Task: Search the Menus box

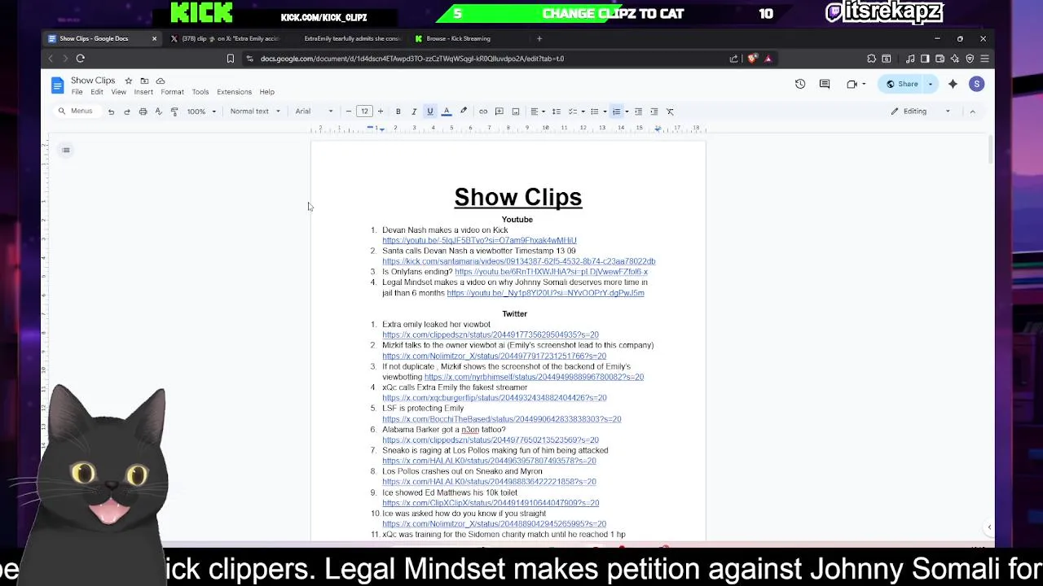Action: click(76, 112)
